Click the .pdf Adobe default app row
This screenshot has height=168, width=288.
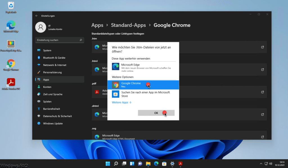click(179, 92)
